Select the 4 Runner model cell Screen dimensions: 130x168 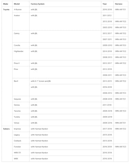(21, 10)
